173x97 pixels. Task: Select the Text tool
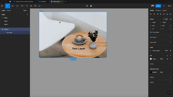click(27, 6)
